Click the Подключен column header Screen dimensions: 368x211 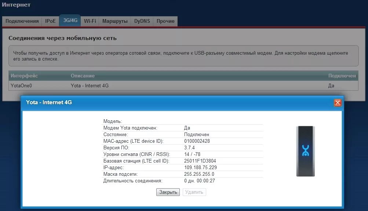pos(342,76)
